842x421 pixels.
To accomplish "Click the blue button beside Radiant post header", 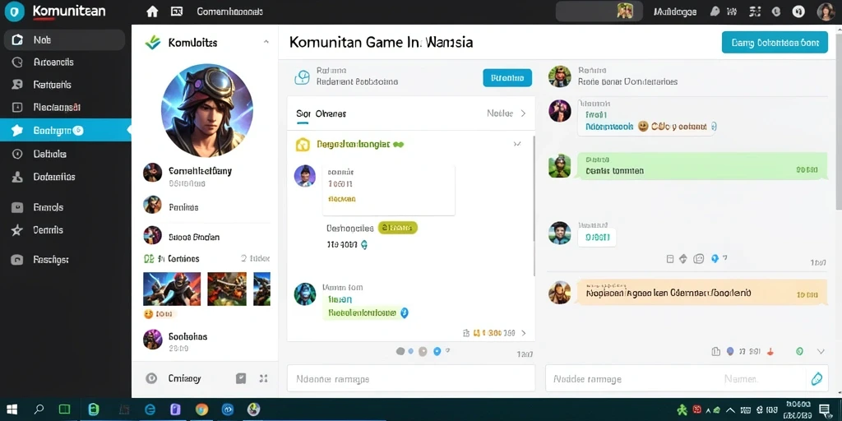I will click(x=507, y=78).
